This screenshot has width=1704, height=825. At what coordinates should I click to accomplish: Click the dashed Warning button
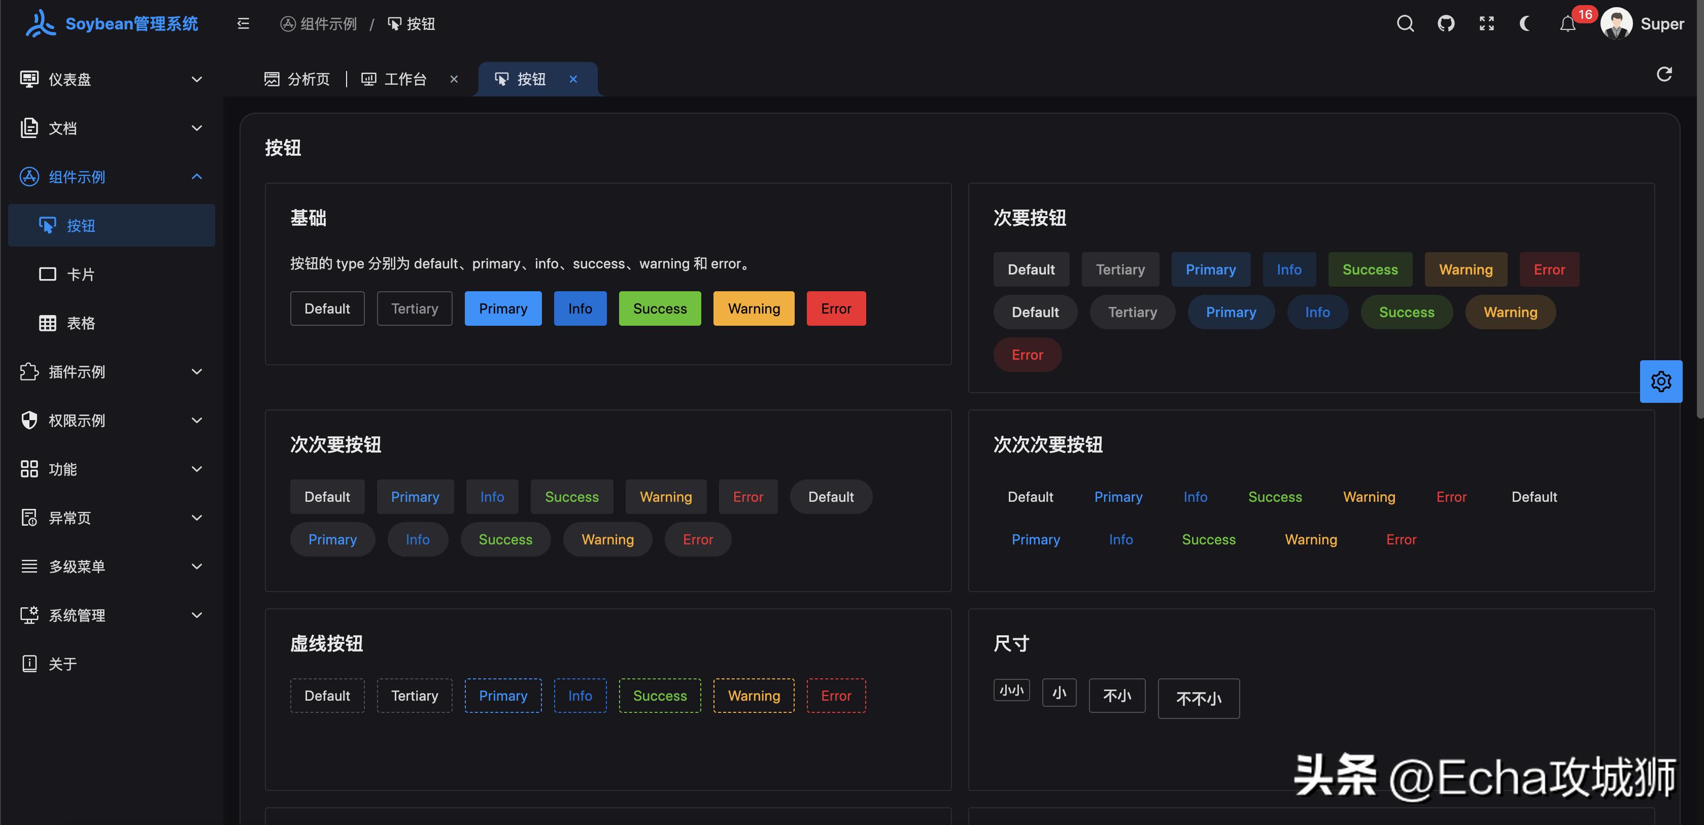point(754,695)
